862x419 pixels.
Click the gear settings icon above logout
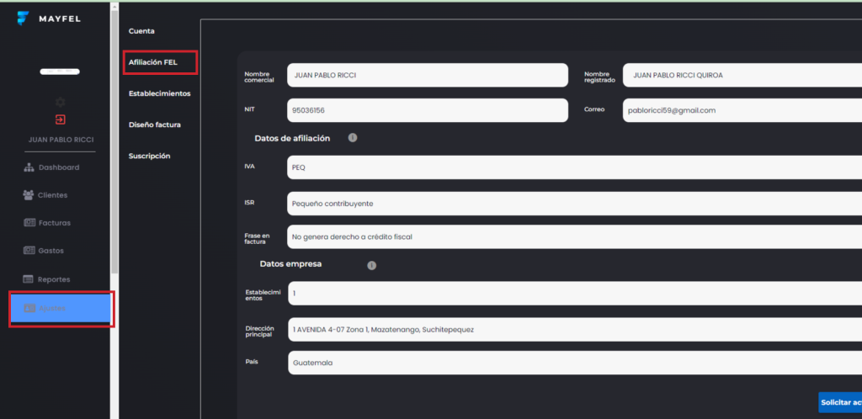[x=60, y=102]
